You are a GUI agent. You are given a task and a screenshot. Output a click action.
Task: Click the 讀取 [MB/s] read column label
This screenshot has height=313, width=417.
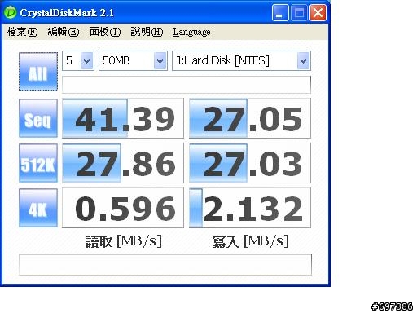(x=124, y=241)
